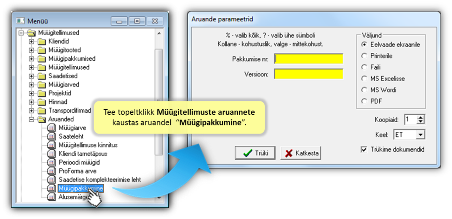Click the Trüki button
Image resolution: width=452 pixels, height=219 pixels.
point(255,153)
